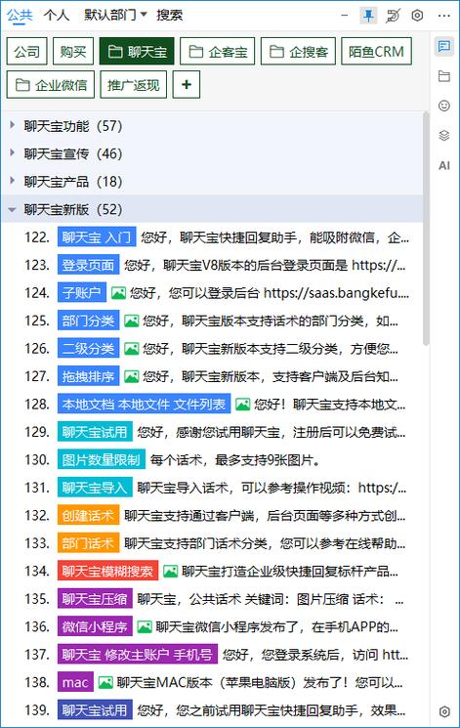
Task: Open the 搜索 tab
Action: click(x=169, y=15)
